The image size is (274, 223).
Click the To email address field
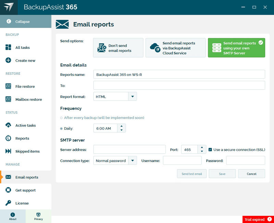click(179, 85)
